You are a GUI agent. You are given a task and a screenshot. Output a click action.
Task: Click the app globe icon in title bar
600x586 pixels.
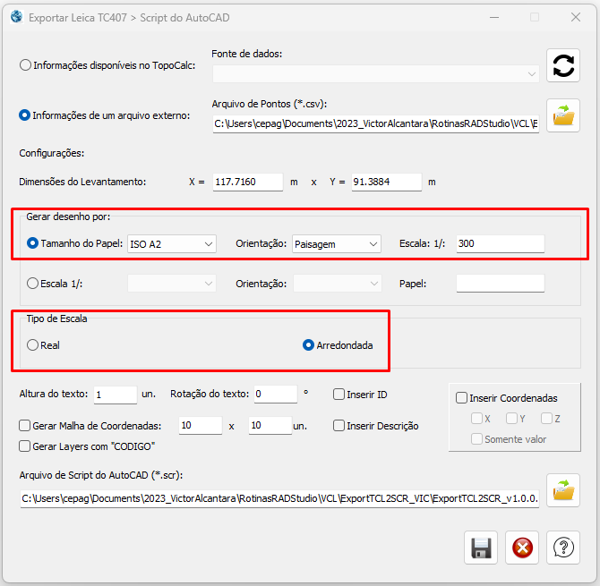[15, 17]
